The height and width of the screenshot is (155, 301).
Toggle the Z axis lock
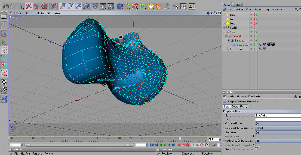(79, 6)
